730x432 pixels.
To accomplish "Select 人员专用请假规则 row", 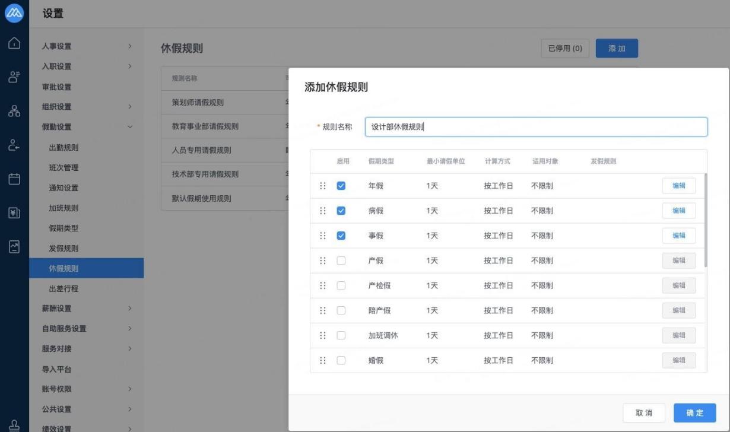I will (x=225, y=150).
